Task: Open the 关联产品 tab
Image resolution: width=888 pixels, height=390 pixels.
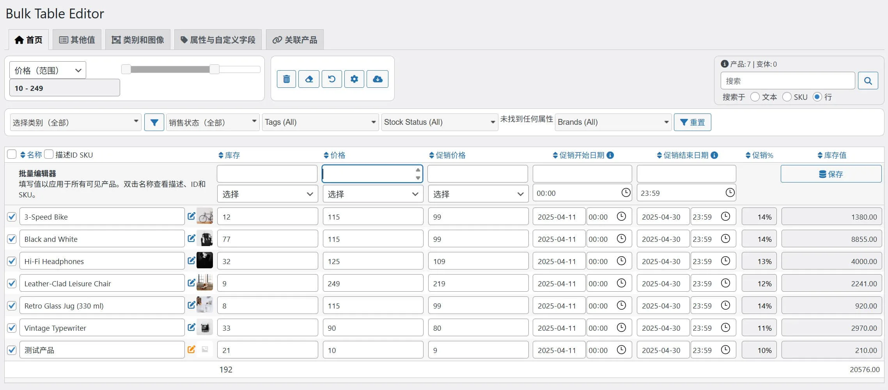Action: coord(294,40)
